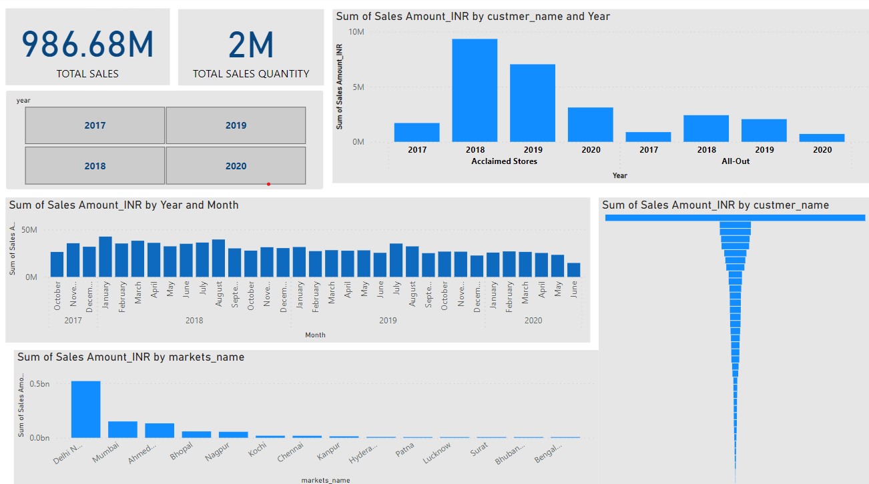Screen dimensions: 869x484
Task: Click the 986.68M Total Sales card
Action: pyautogui.click(x=87, y=47)
